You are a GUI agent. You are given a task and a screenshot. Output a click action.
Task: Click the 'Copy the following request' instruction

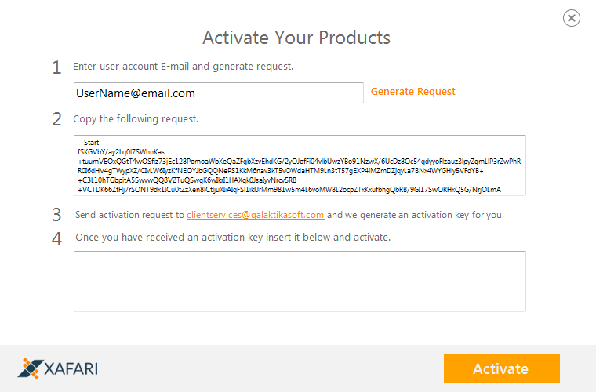pyautogui.click(x=136, y=119)
